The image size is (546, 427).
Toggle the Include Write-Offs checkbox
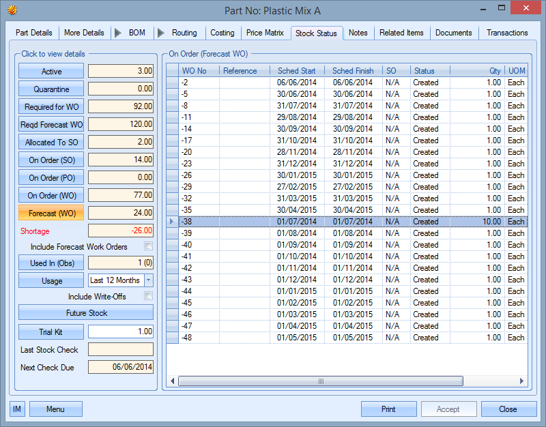coord(148,296)
